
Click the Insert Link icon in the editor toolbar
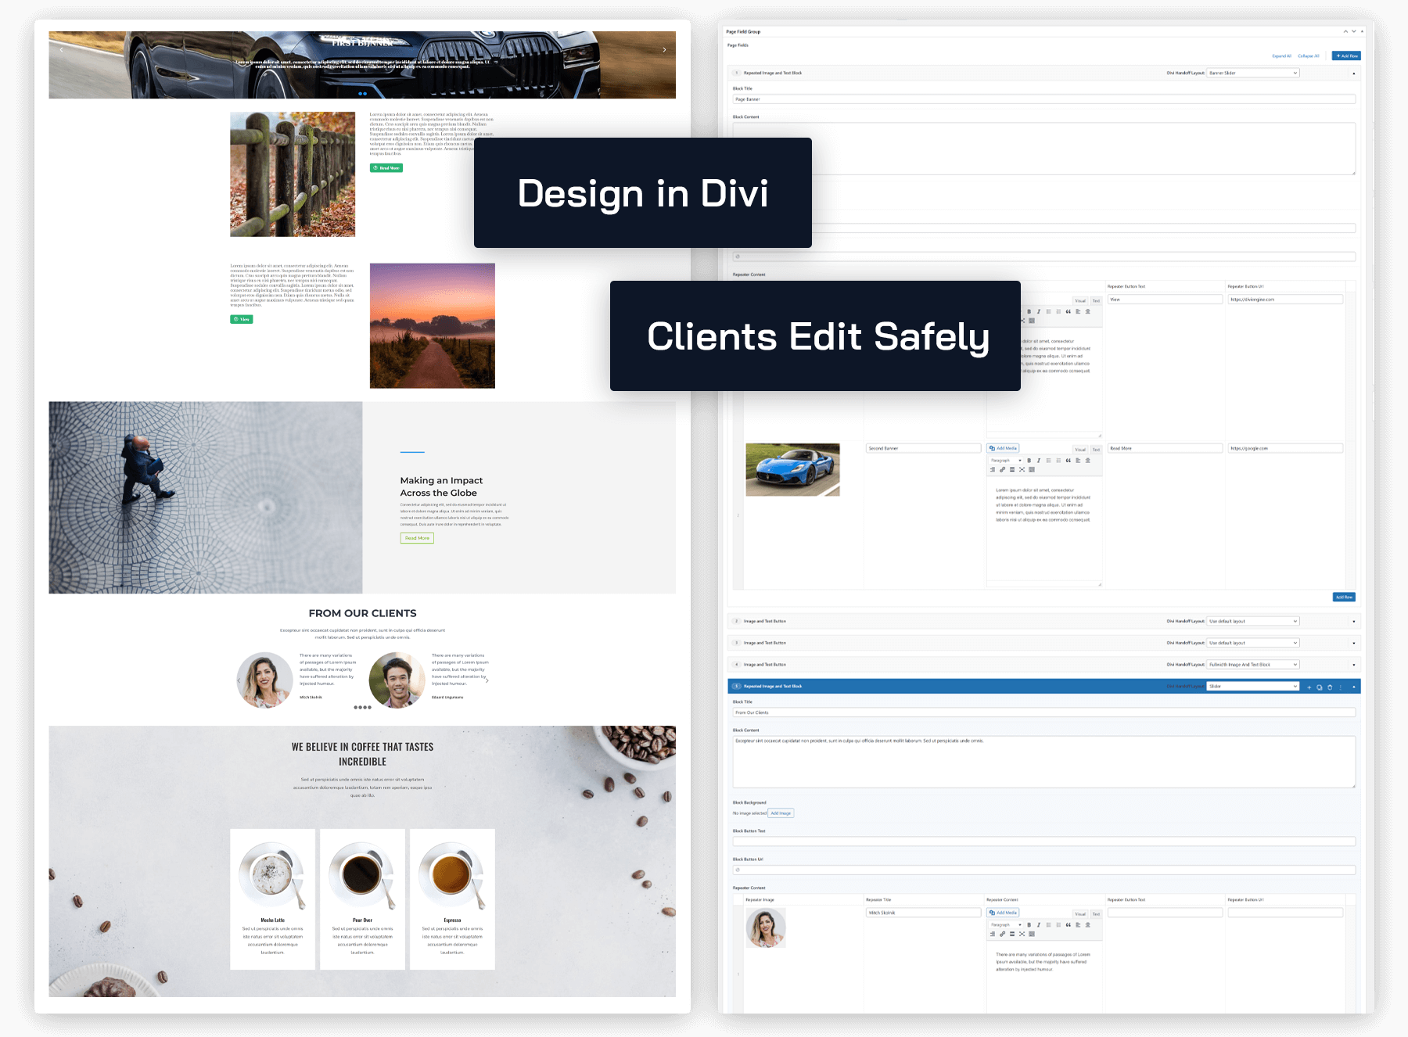(1003, 935)
